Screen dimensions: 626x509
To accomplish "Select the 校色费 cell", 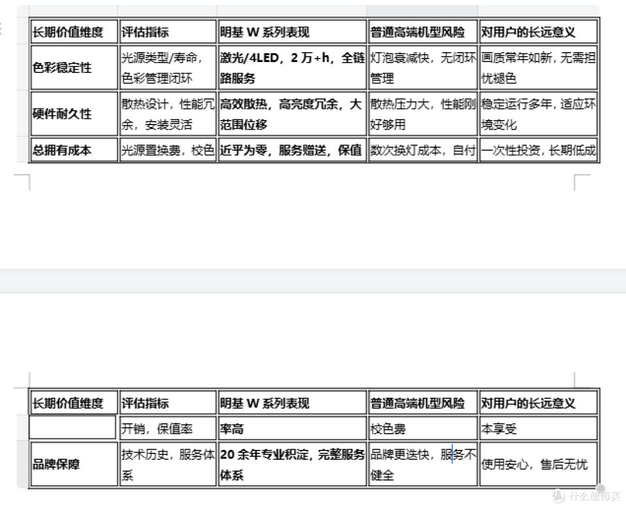I will coord(423,428).
